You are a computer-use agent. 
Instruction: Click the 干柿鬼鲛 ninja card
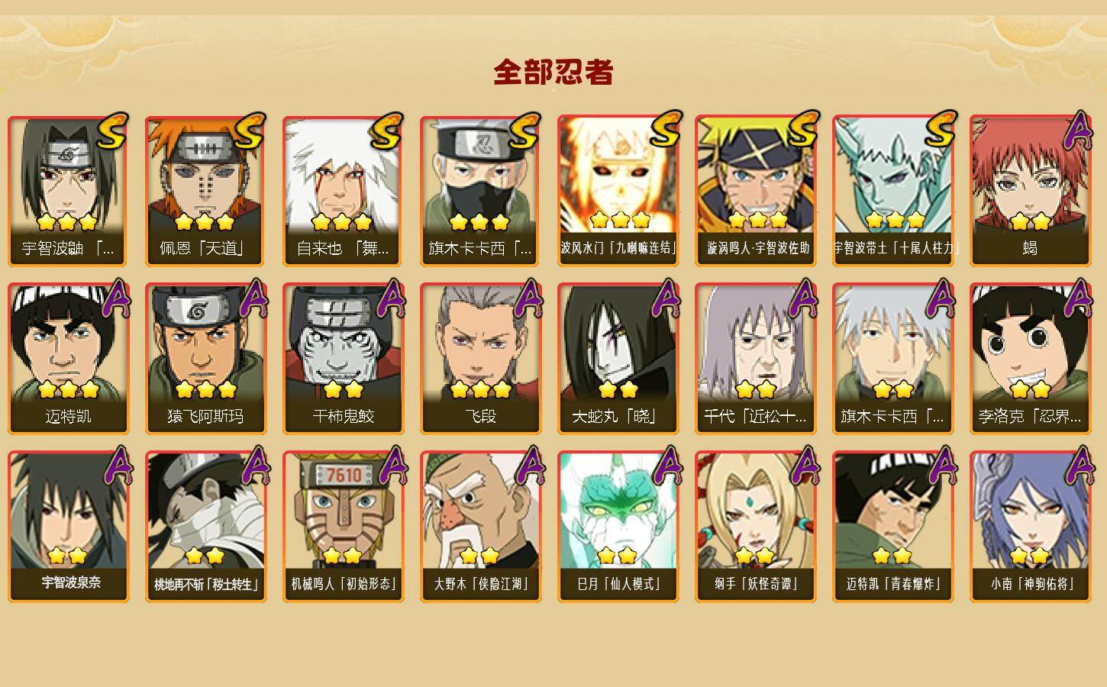point(344,359)
